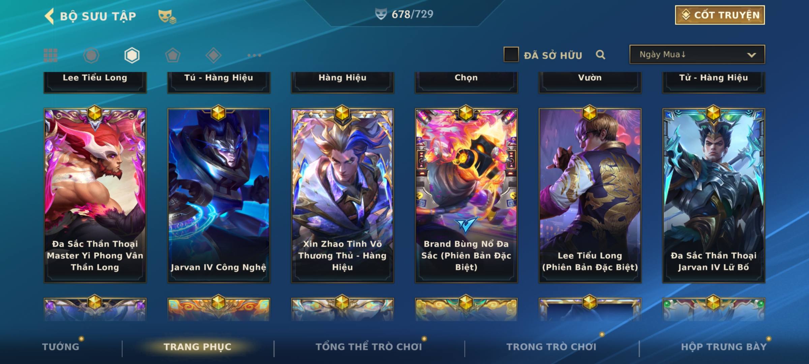Select Xin Zhao Tinh Võ Thương Thủ card
Screen dimensions: 809x364
click(342, 195)
